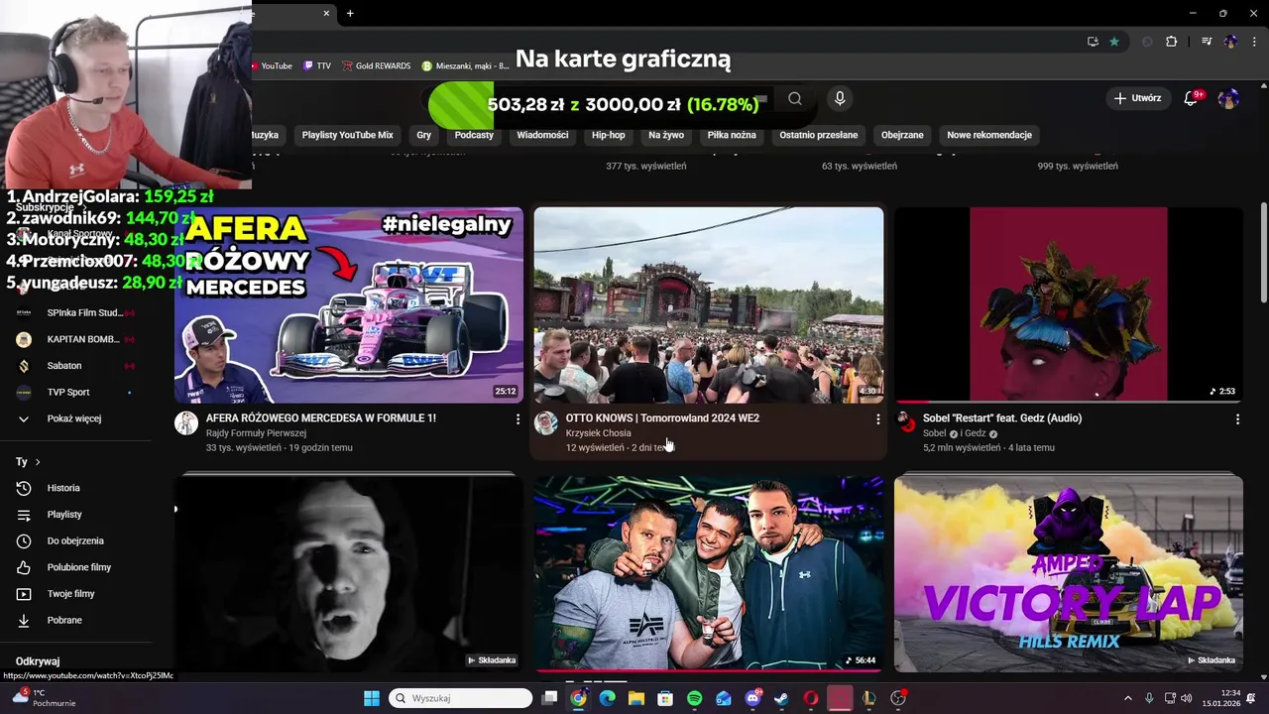Viewport: 1269px width, 714px height.
Task: Select the Hip-hop filter chip
Action: pyautogui.click(x=609, y=135)
